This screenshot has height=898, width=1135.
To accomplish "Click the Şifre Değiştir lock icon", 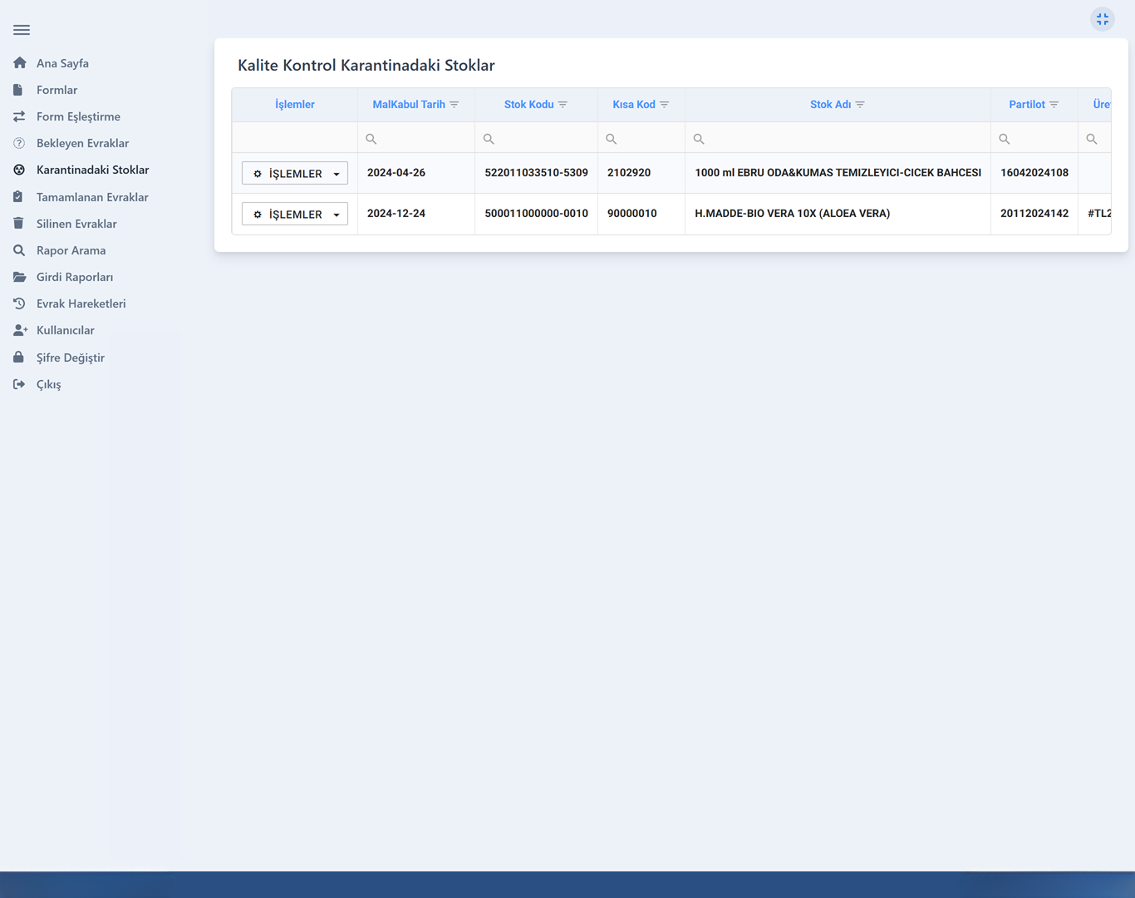I will pos(18,358).
